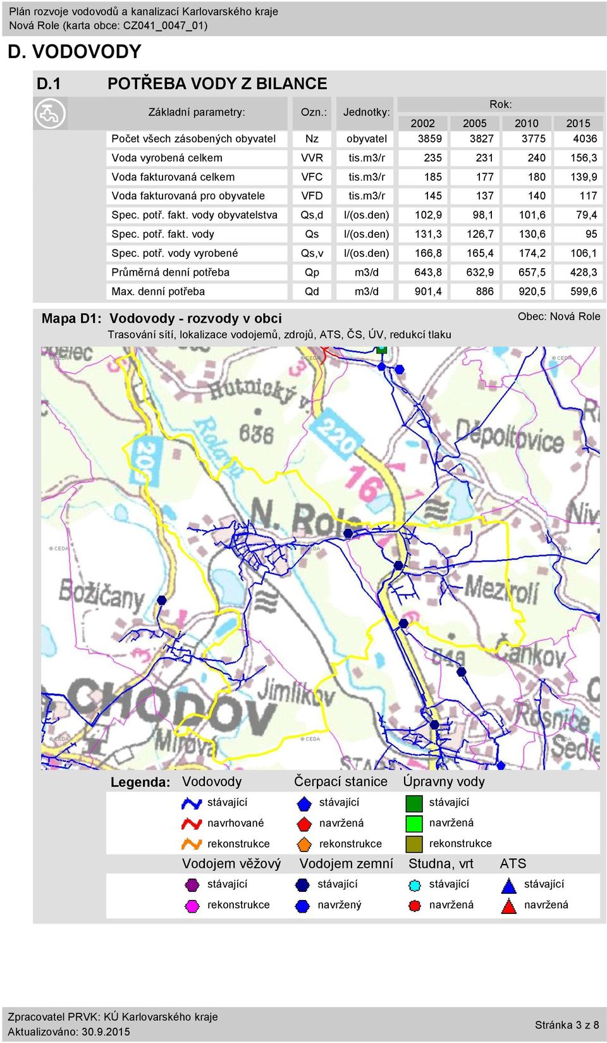The height and width of the screenshot is (1043, 607).
Task: Click the footer 'Stránka 3 z 8'
Action: (x=567, y=1025)
